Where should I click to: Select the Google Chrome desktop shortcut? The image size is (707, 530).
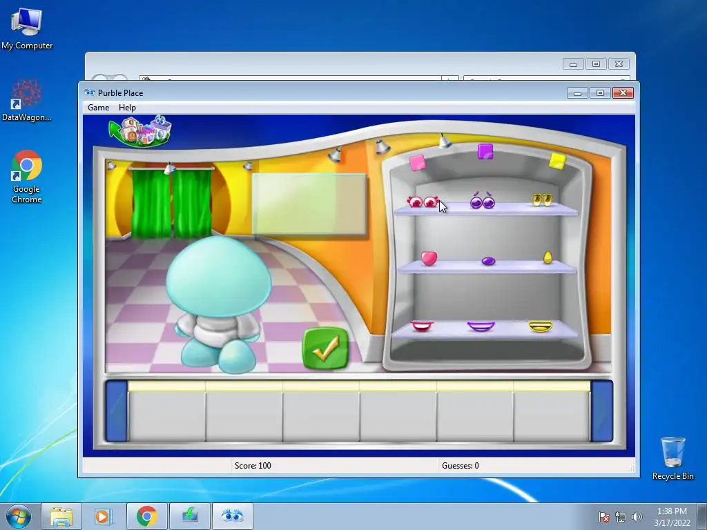pos(27,177)
